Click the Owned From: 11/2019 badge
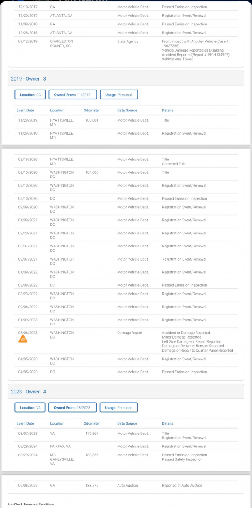The image size is (252, 508). [73, 95]
